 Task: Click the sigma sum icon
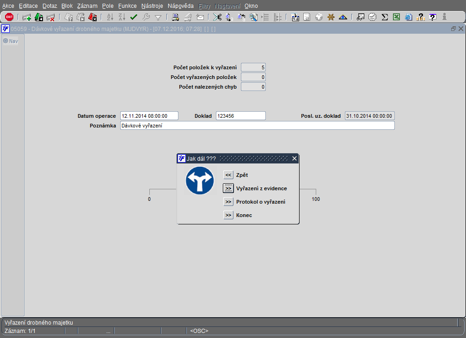click(385, 17)
